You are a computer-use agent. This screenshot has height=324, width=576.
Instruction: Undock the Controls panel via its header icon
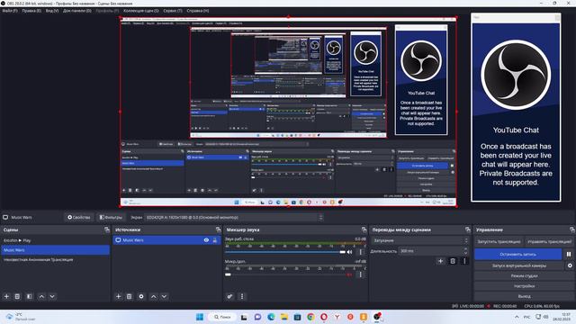click(572, 229)
